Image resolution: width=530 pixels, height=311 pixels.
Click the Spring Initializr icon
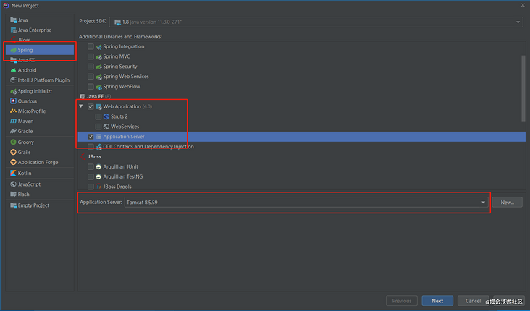[x=13, y=91]
